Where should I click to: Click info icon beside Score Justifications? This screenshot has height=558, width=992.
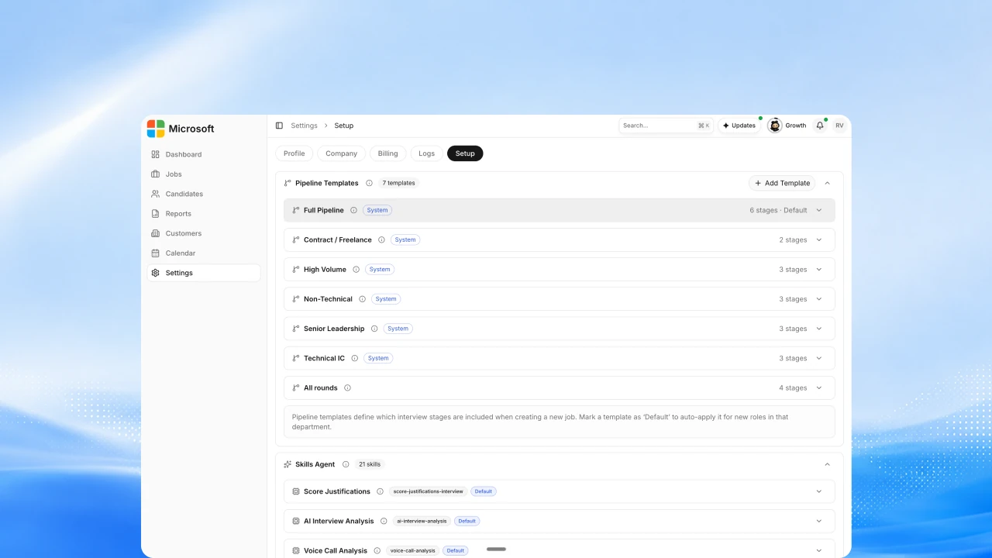380,491
